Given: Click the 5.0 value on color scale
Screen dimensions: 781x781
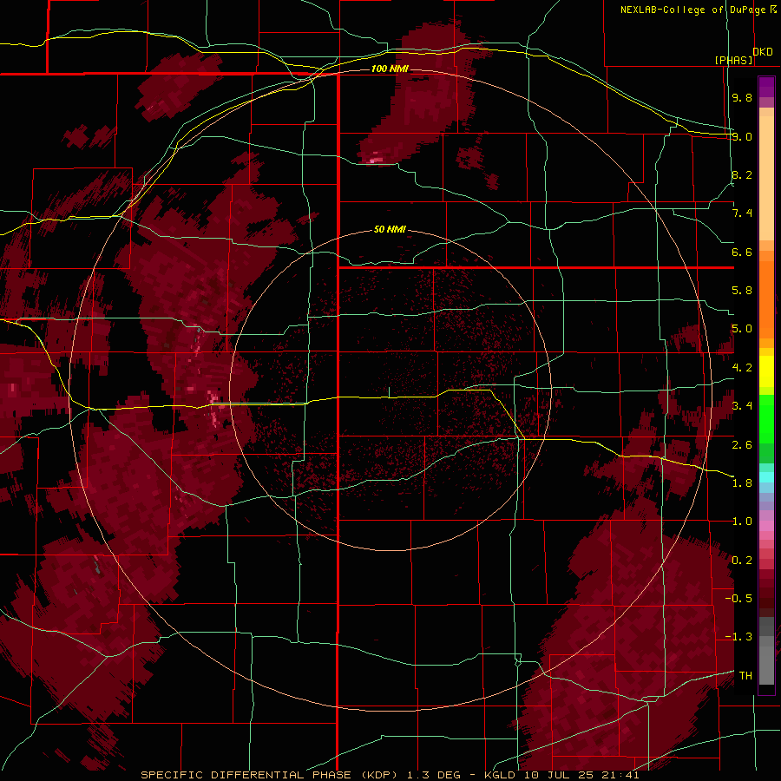Looking at the screenshot, I should point(742,329).
